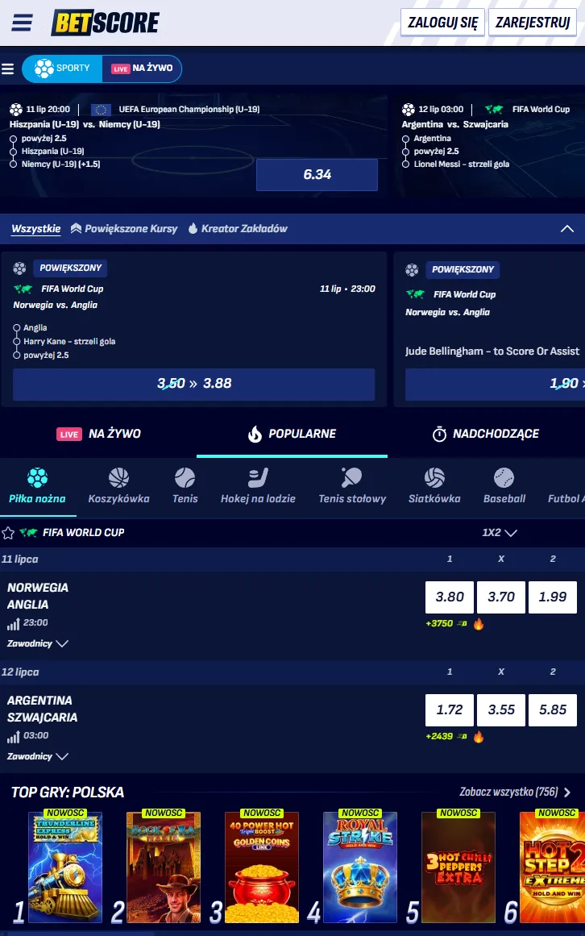The width and height of the screenshot is (585, 936).
Task: Switch to Na Żywo live toggle
Action: point(142,69)
